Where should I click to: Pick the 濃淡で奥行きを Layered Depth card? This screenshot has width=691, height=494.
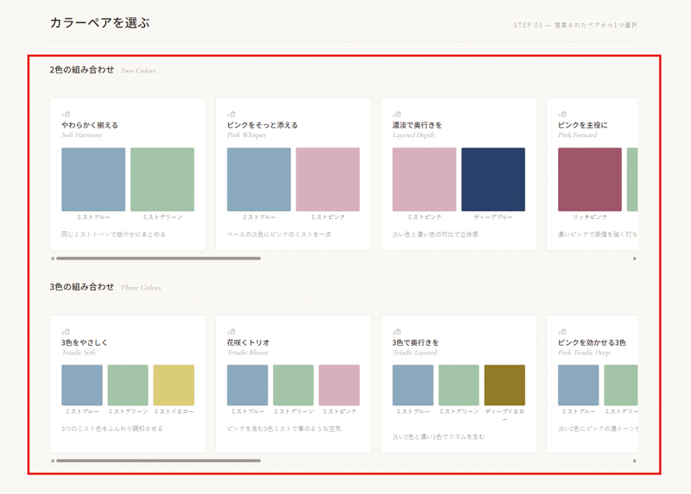pos(459,174)
